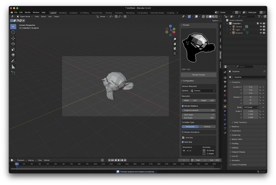Select the Rotate tool in the toolbar
This screenshot has height=185, width=276.
(x=13, y=44)
